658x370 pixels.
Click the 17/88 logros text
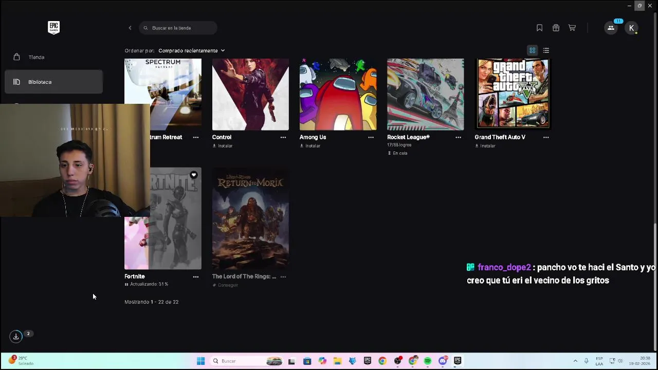(399, 145)
